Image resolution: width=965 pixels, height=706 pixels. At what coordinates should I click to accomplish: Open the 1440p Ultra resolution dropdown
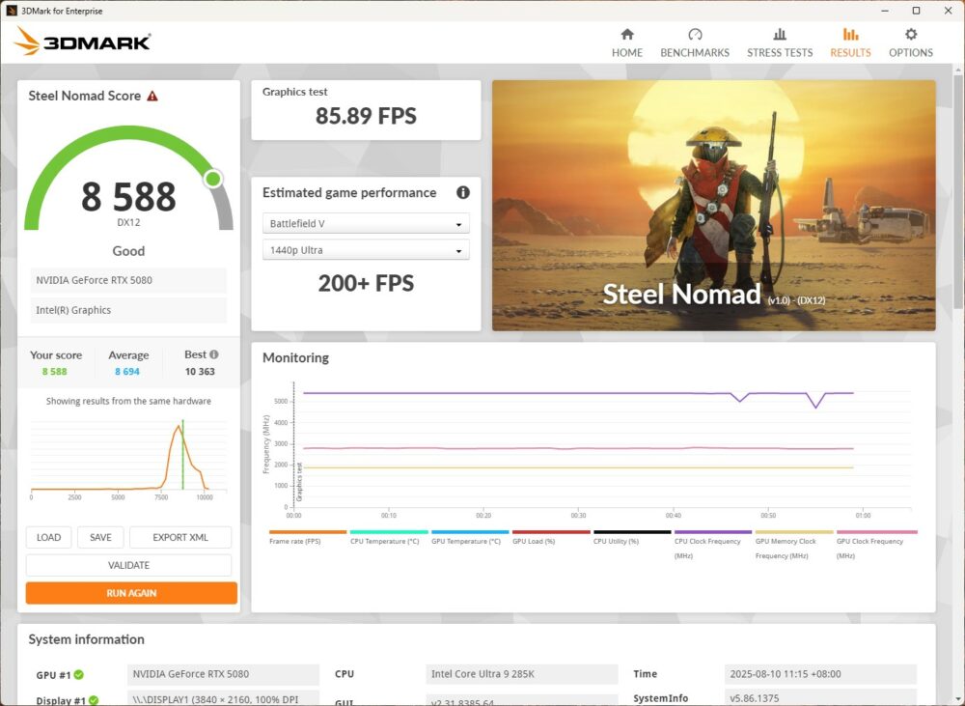[366, 250]
